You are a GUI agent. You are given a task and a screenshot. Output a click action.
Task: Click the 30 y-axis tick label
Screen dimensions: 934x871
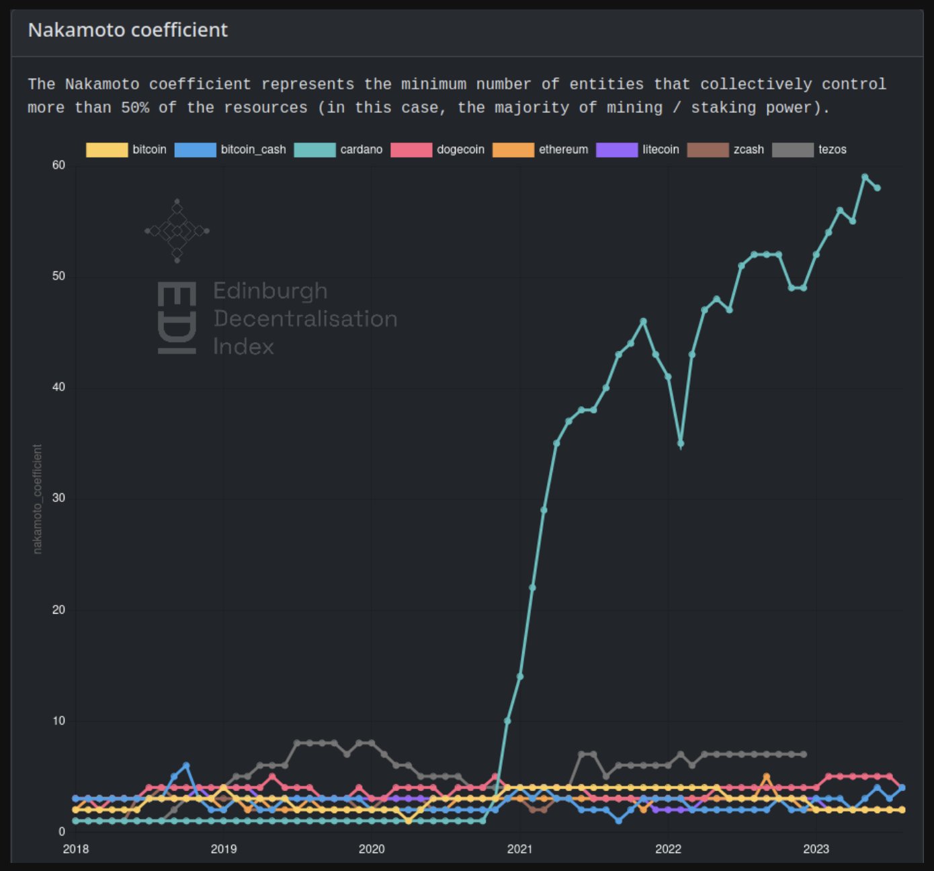[x=58, y=498]
